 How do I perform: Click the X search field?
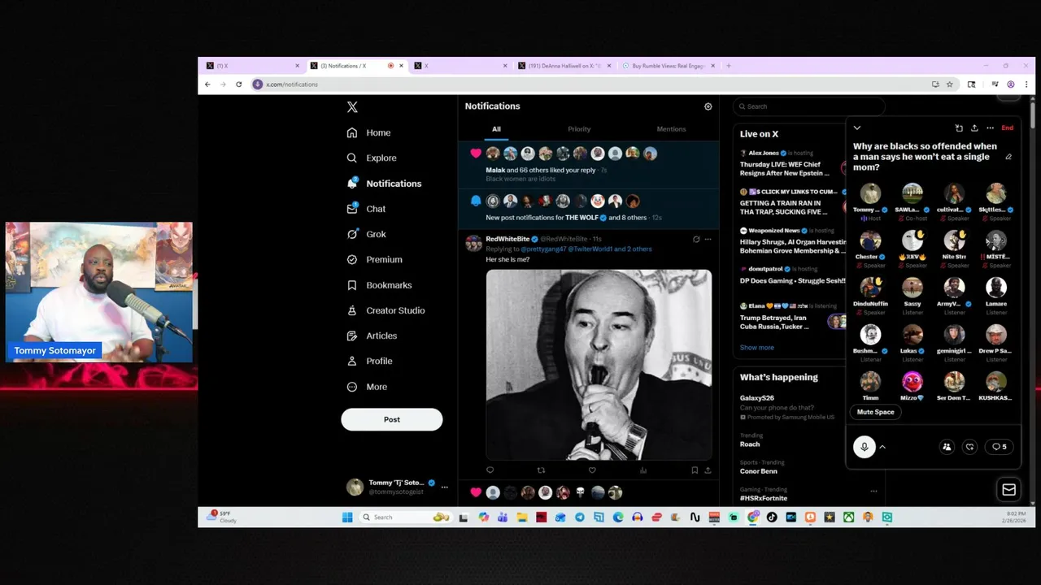click(x=808, y=106)
